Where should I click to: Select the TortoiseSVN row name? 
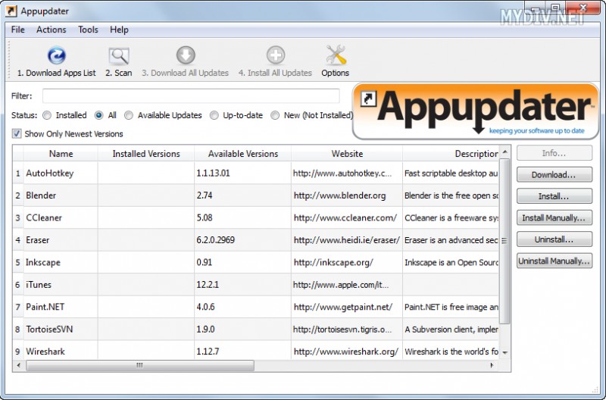coord(49,330)
